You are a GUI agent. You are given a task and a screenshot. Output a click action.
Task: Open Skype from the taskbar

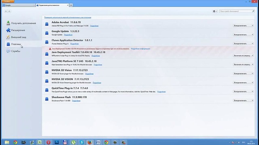(x=82, y=142)
